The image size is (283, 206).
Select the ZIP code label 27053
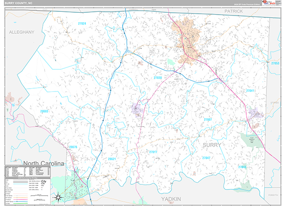[x=275, y=63]
